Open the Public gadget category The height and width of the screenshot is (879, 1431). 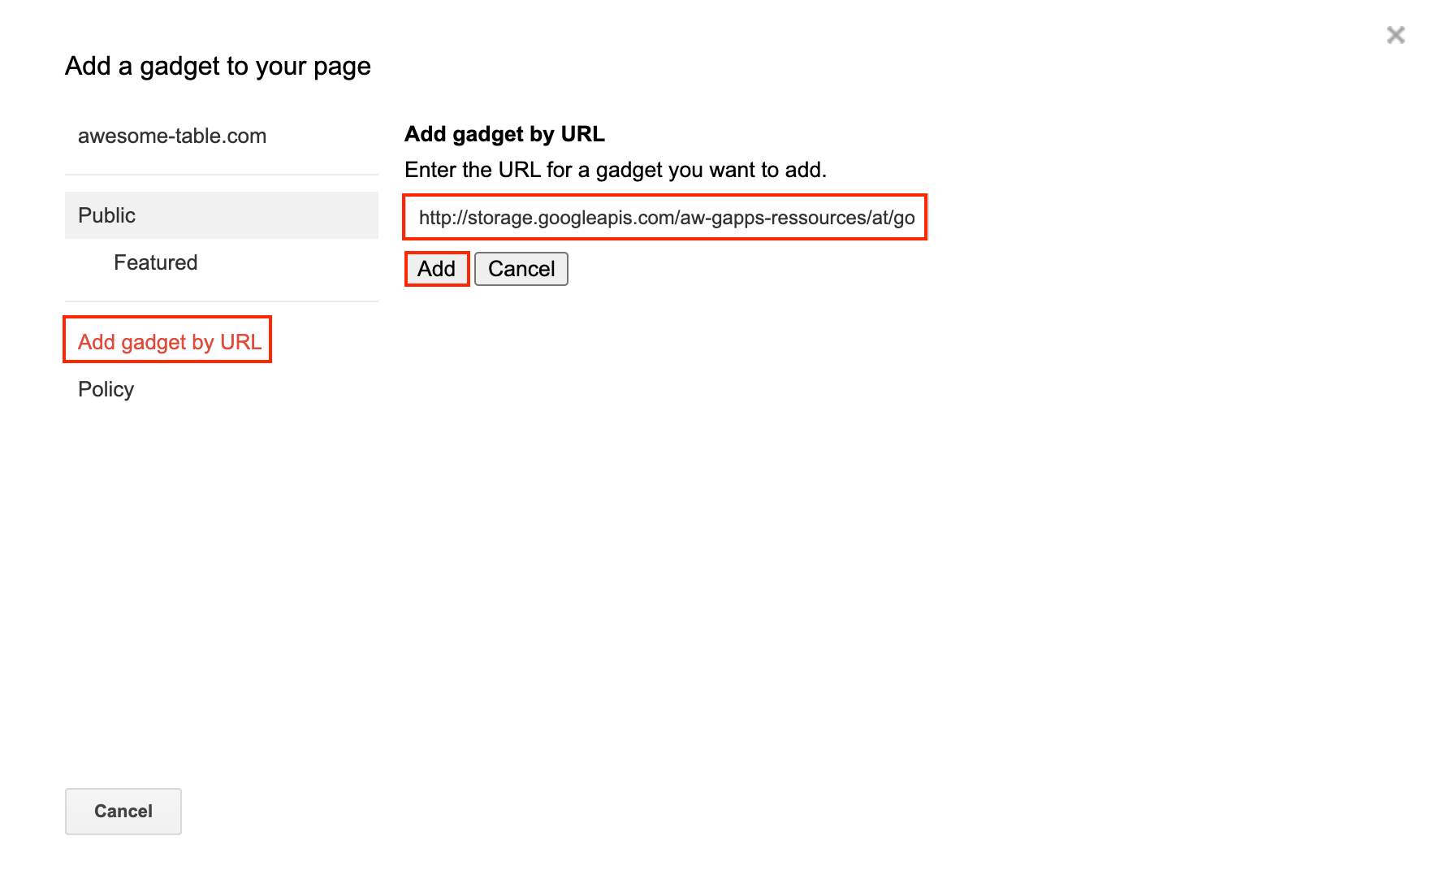[x=106, y=214]
